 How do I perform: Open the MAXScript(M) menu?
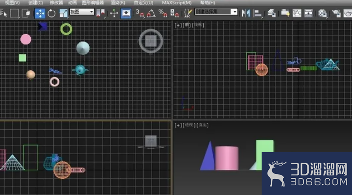tap(177, 3)
